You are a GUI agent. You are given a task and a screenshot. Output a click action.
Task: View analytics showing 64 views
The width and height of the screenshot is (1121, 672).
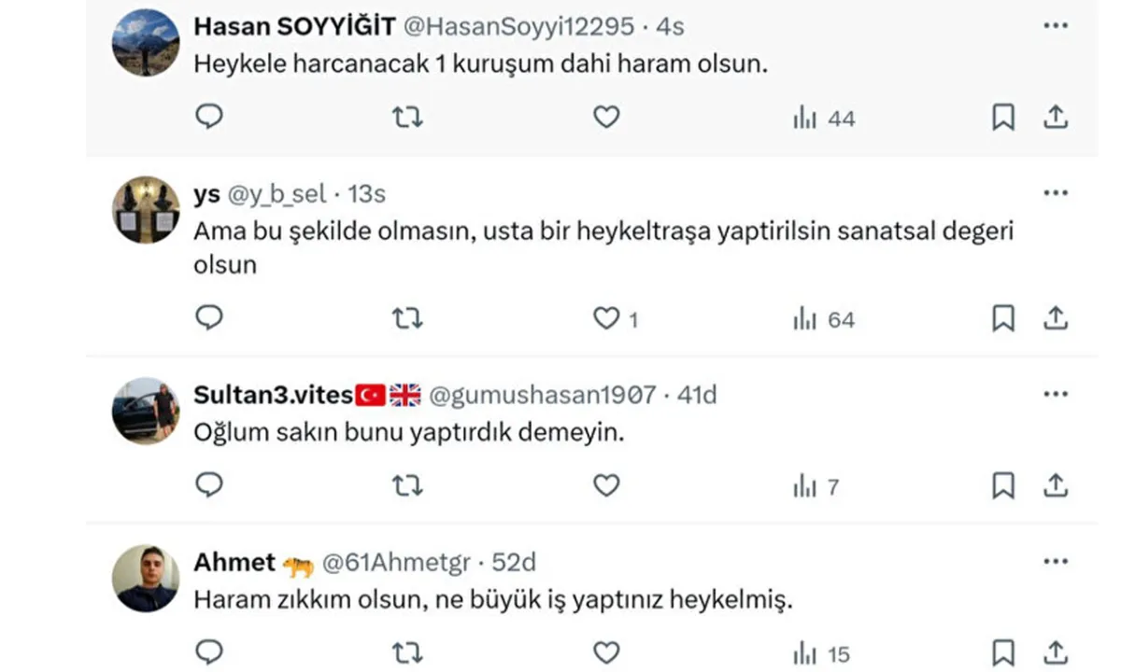pos(823,320)
